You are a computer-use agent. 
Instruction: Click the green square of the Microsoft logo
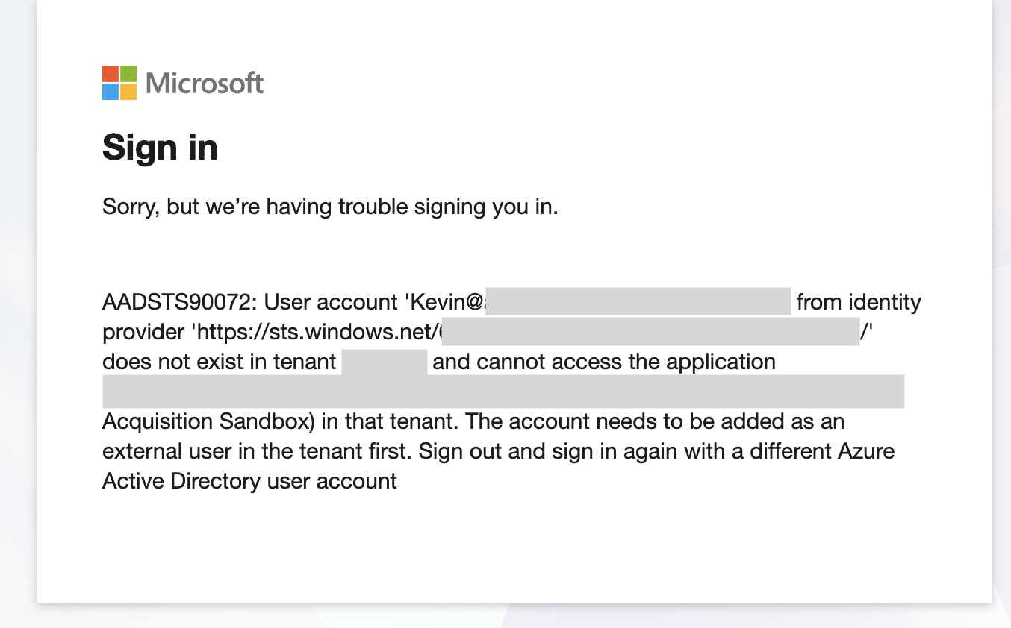[x=128, y=74]
